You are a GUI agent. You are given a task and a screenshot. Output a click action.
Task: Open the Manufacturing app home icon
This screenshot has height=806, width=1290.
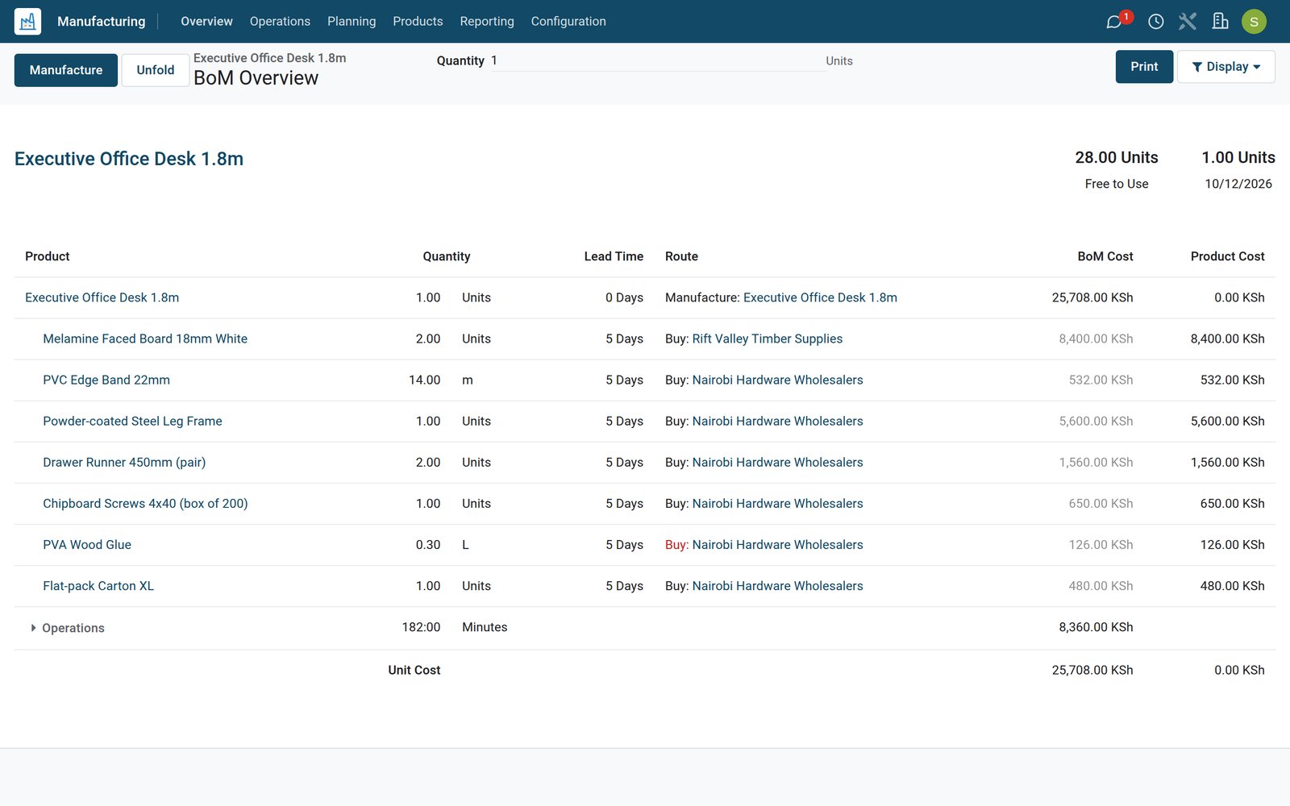(x=27, y=21)
